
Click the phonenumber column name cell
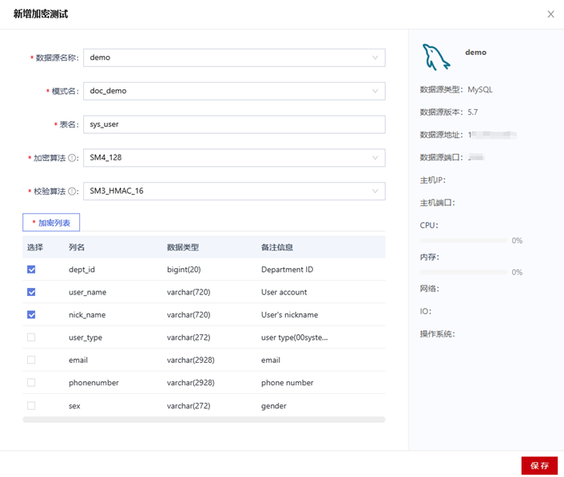tap(93, 383)
